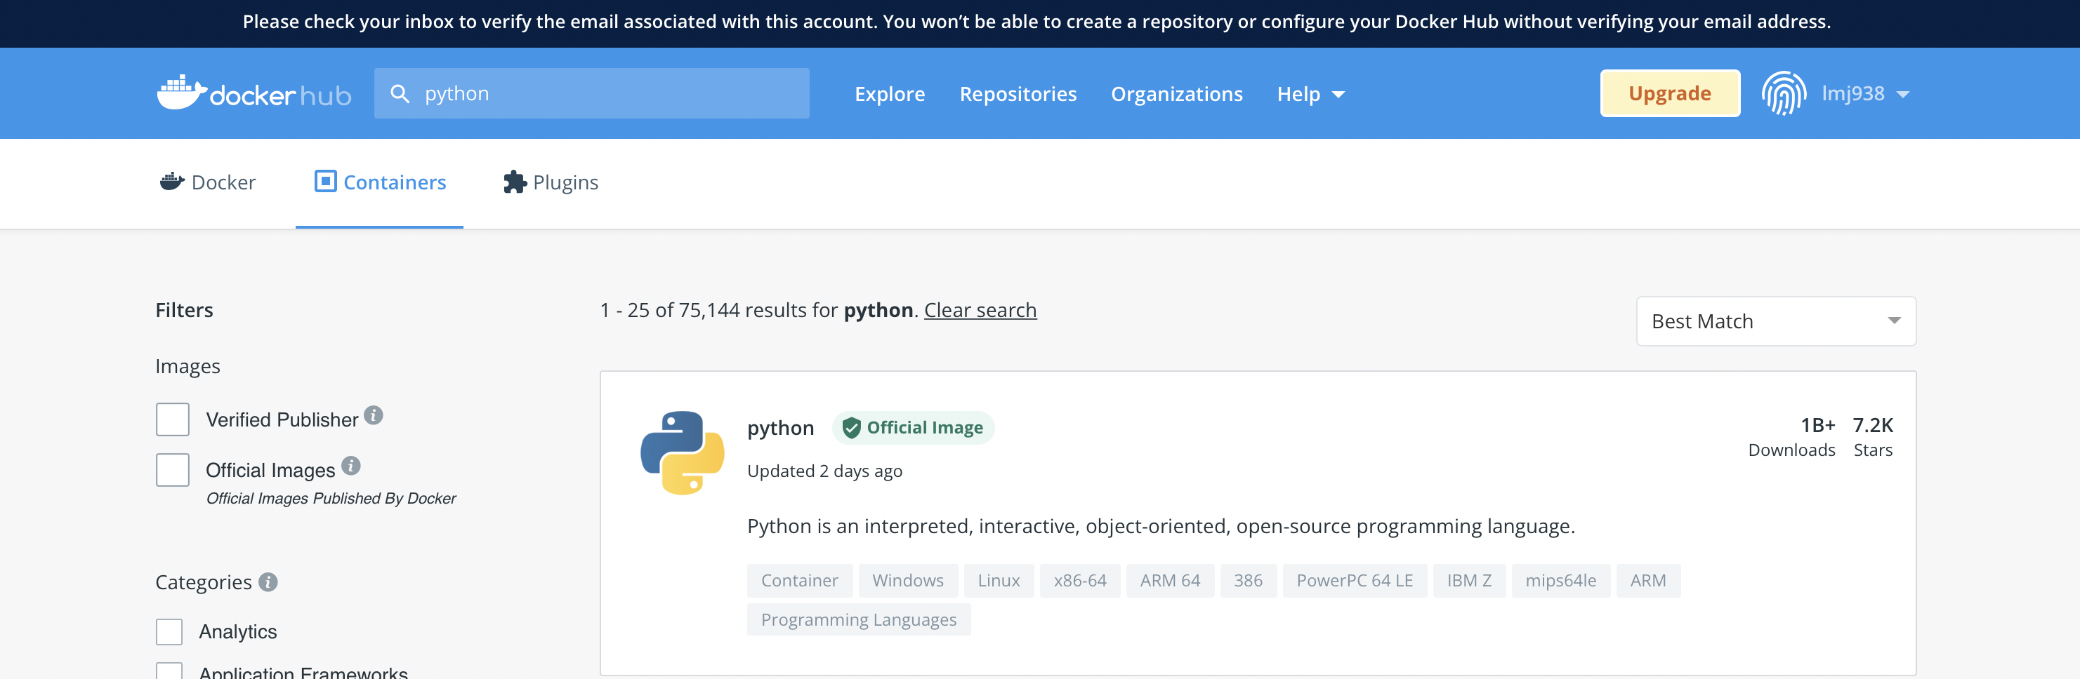Click the Official Image shield badge
2080x679 pixels.
pos(913,427)
